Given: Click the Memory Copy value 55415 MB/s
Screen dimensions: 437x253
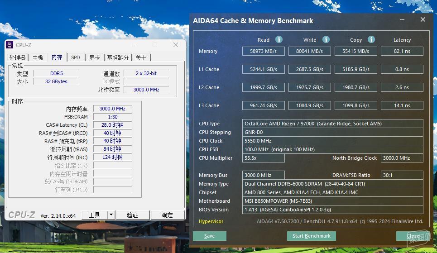Looking at the screenshot, I should coord(356,51).
